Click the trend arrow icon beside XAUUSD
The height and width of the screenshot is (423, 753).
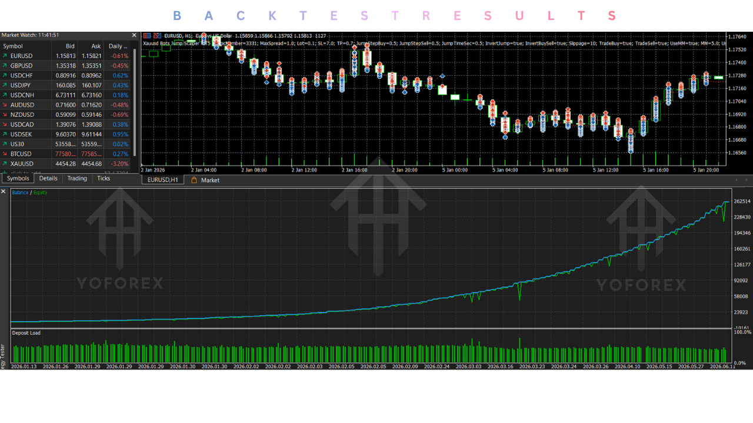[5, 163]
